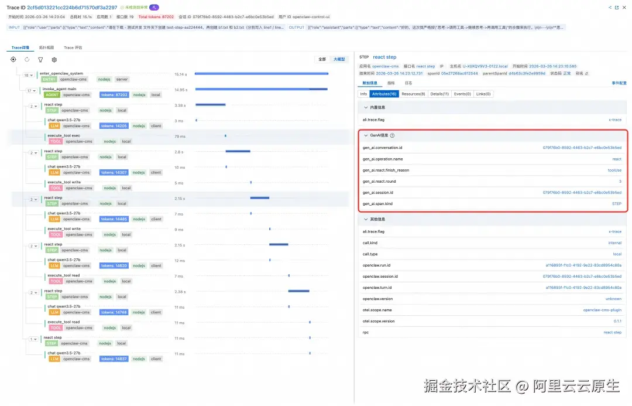The height and width of the screenshot is (406, 632).
Task: Refresh the trace waterfall view
Action: [27, 59]
